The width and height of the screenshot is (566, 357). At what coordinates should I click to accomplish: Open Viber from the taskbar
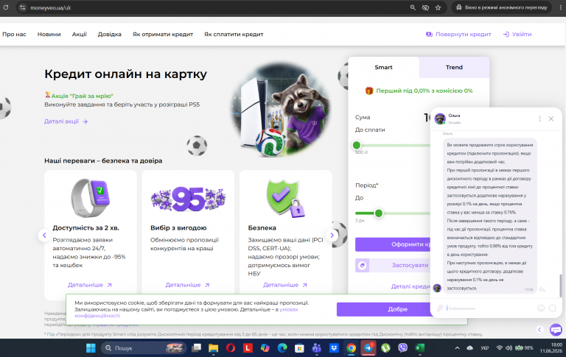[x=402, y=348]
